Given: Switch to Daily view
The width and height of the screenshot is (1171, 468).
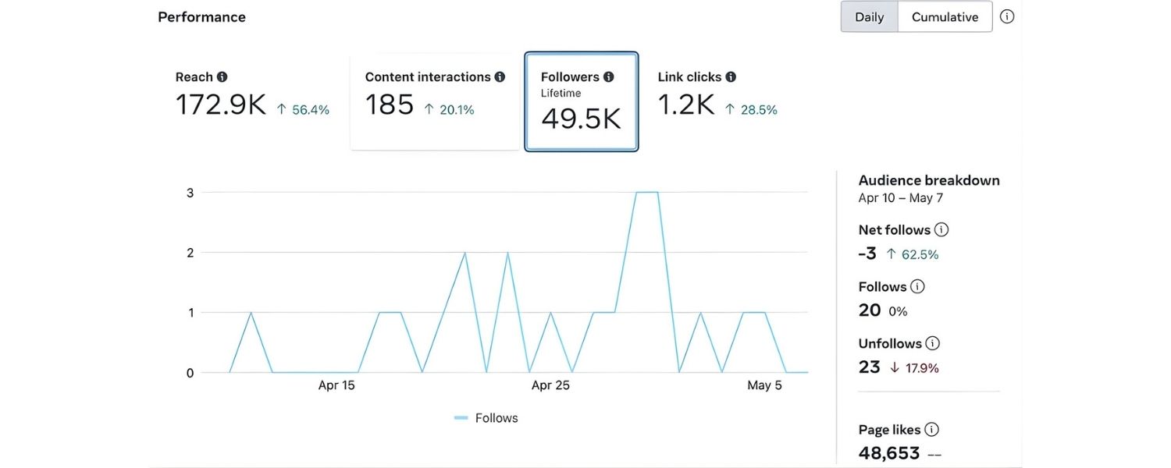Looking at the screenshot, I should pos(869,16).
